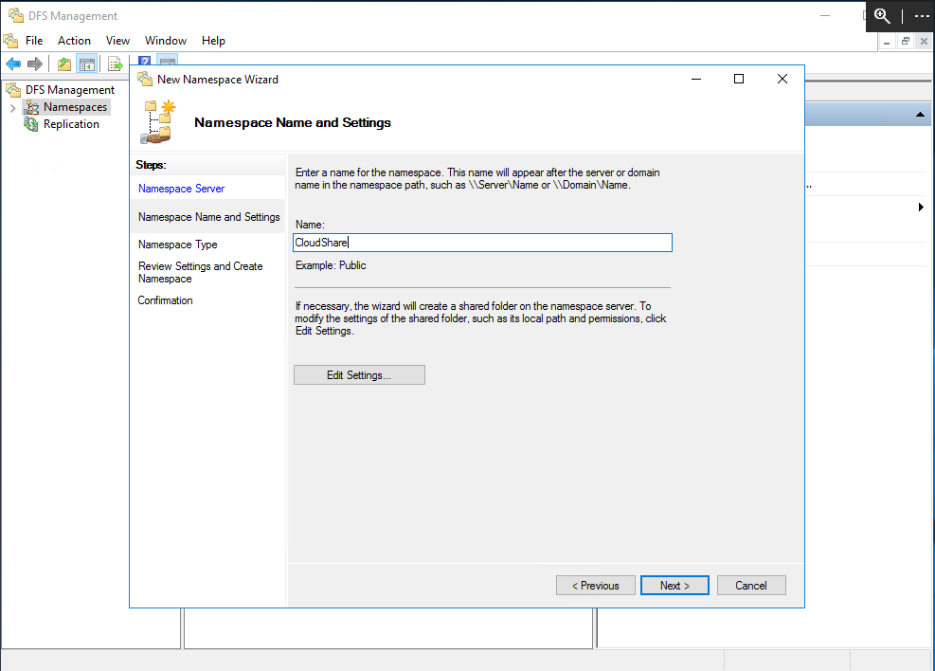The height and width of the screenshot is (671, 935).
Task: Select the Namespaces tree item label
Action: tap(75, 107)
